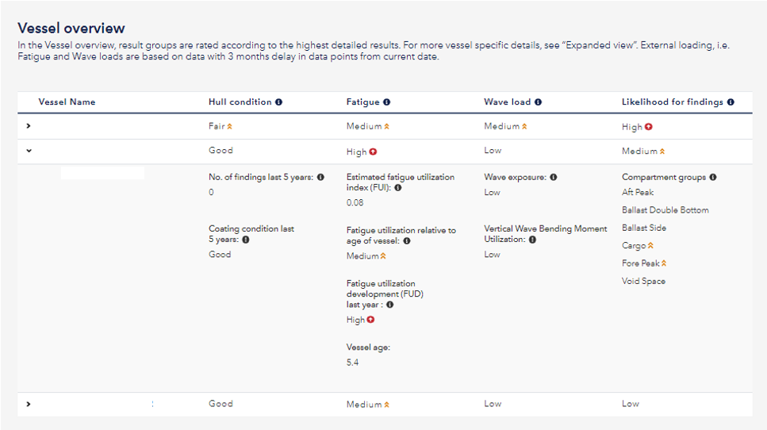Open Wave load header info icon

[538, 102]
